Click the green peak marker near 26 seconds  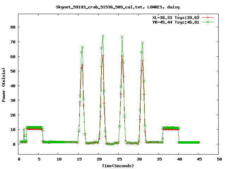(122, 37)
